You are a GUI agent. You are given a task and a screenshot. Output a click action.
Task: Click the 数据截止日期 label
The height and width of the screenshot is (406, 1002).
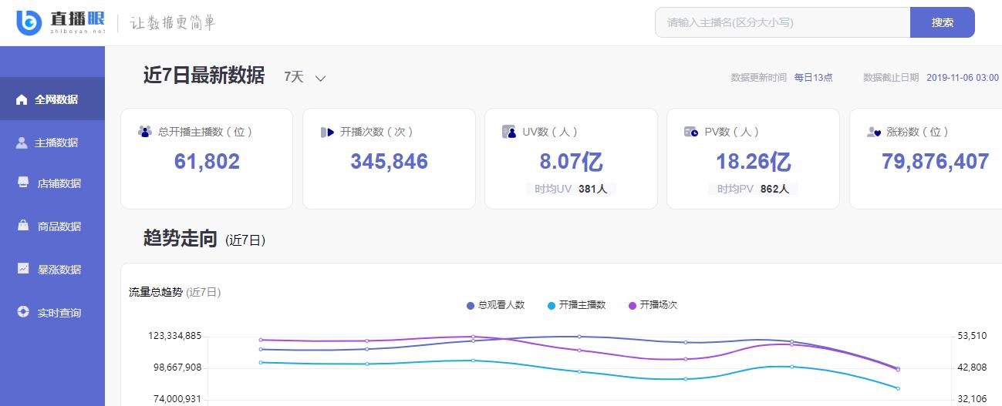coord(891,78)
